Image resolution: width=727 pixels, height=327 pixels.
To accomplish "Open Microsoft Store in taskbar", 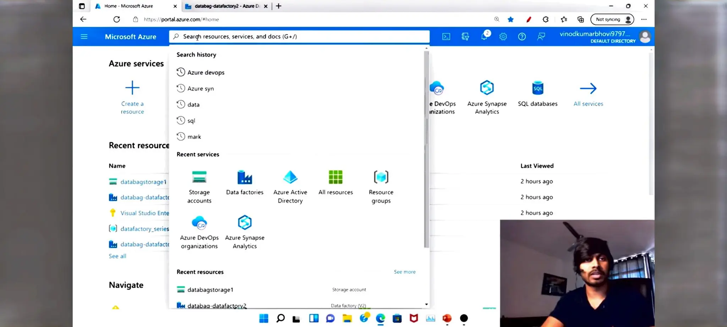I will pos(397,318).
